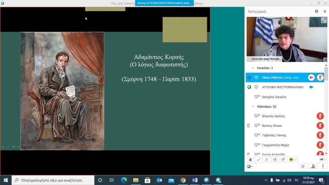Select attendee name Γαβαλλάς Γιάννης
The height and width of the screenshot is (185, 329).
click(x=274, y=135)
